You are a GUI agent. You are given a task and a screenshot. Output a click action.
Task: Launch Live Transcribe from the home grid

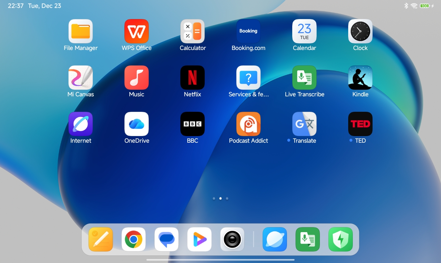pyautogui.click(x=304, y=78)
